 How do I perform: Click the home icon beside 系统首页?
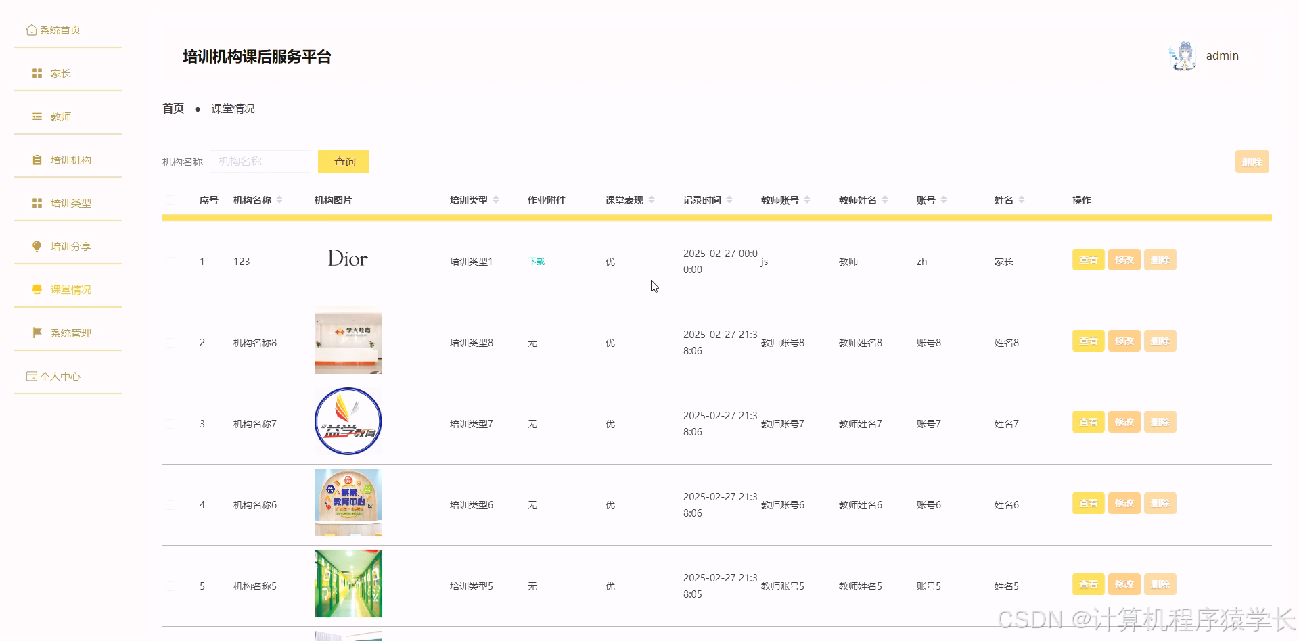click(31, 30)
